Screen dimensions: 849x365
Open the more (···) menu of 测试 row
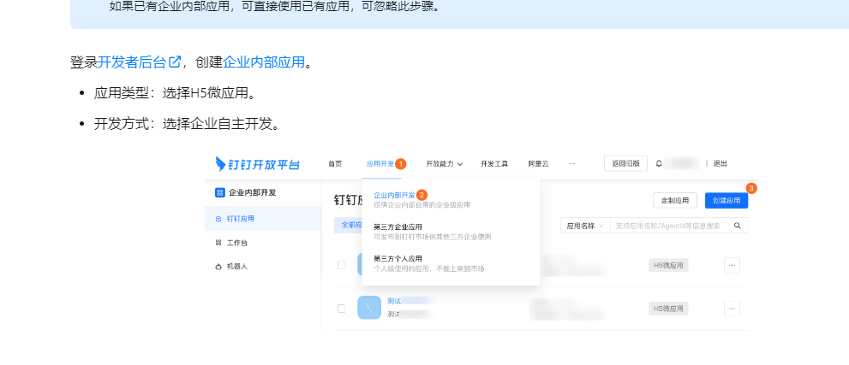[x=732, y=309]
